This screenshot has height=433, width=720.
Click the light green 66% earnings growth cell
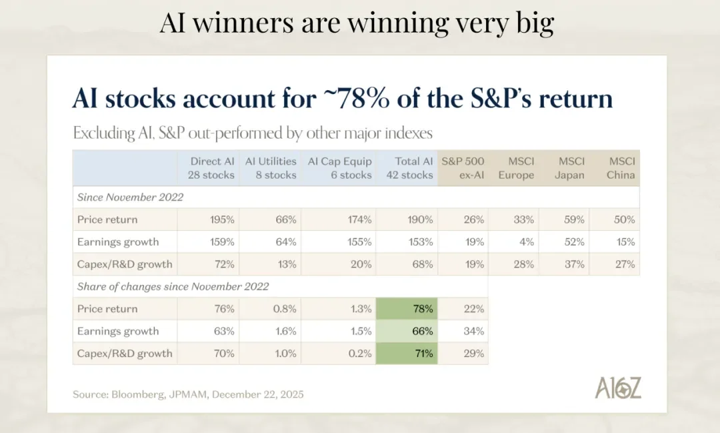tap(407, 331)
